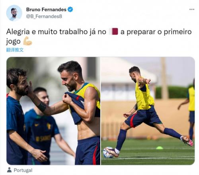Click the word jogo in tweet
The width and height of the screenshot is (199, 175).
13,41
